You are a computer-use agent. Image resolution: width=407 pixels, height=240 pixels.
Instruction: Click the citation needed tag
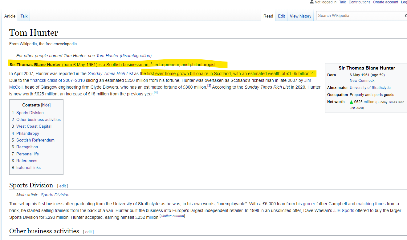172,216
